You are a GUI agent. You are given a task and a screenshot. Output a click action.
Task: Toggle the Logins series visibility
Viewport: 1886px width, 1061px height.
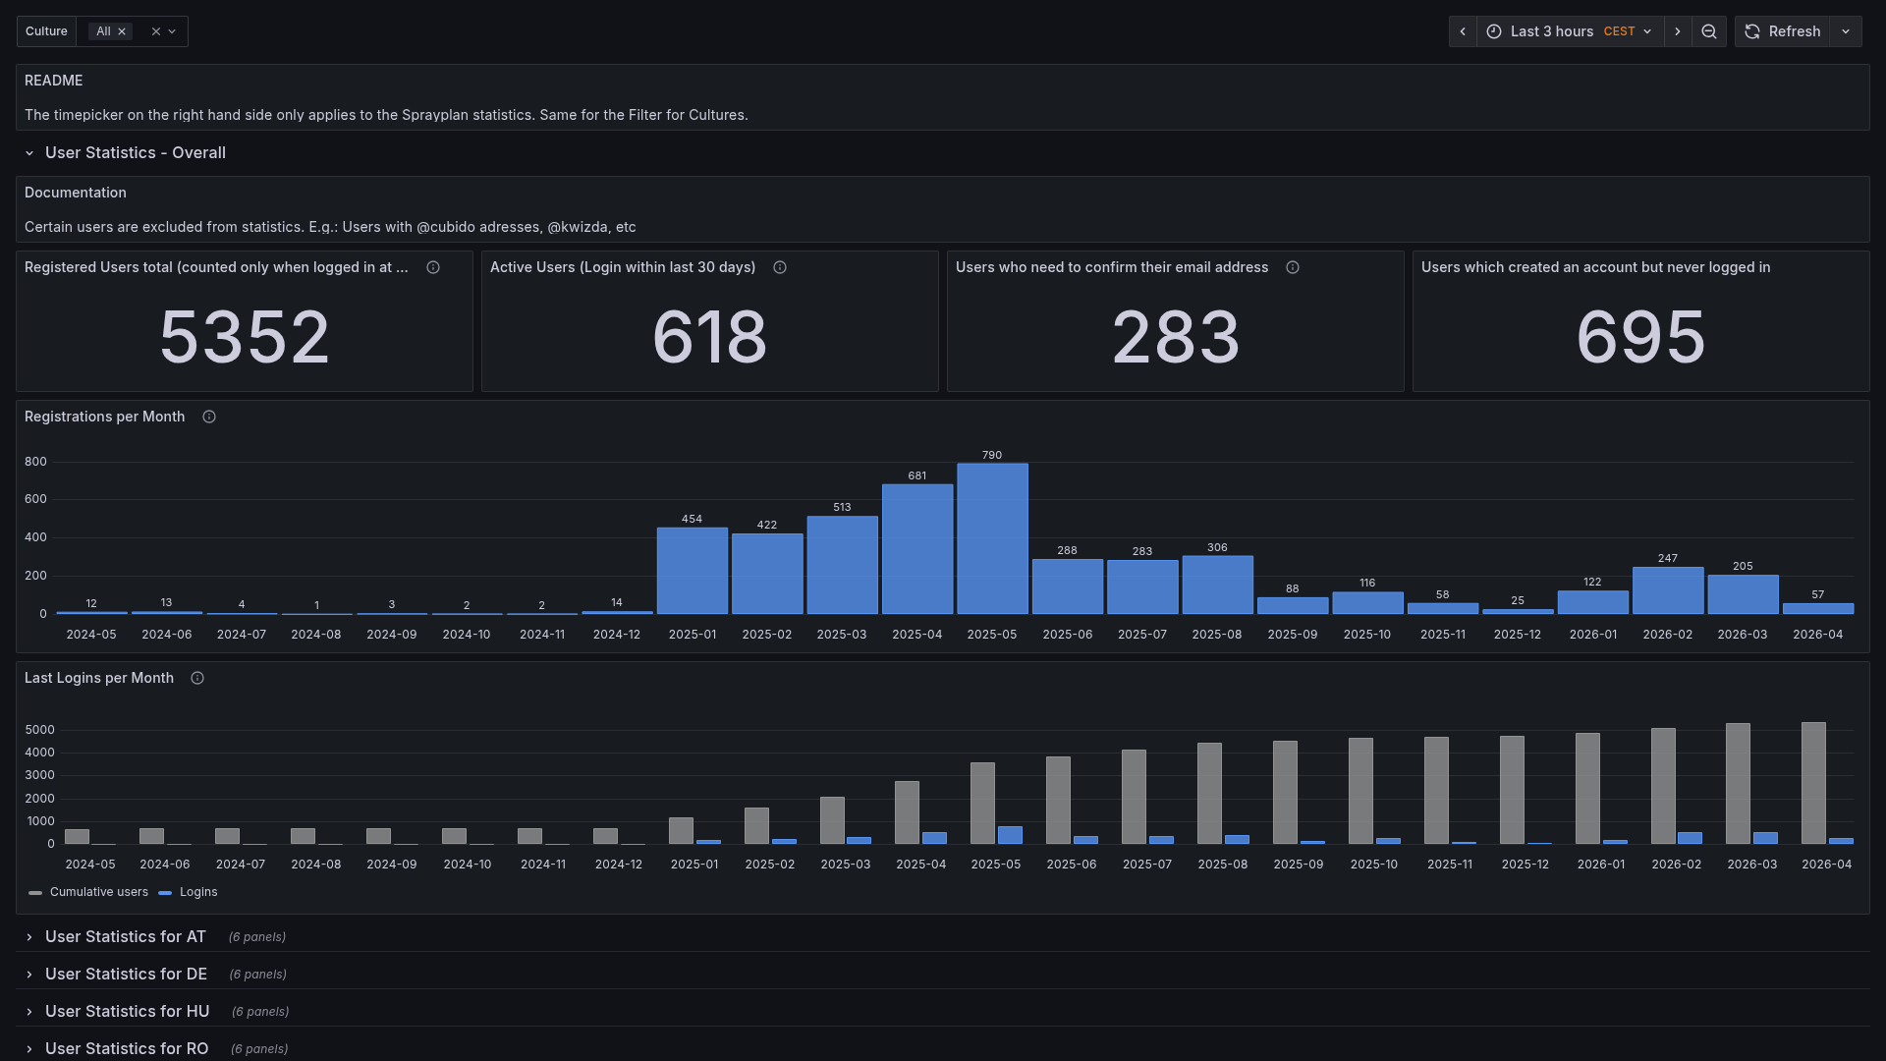tap(199, 892)
